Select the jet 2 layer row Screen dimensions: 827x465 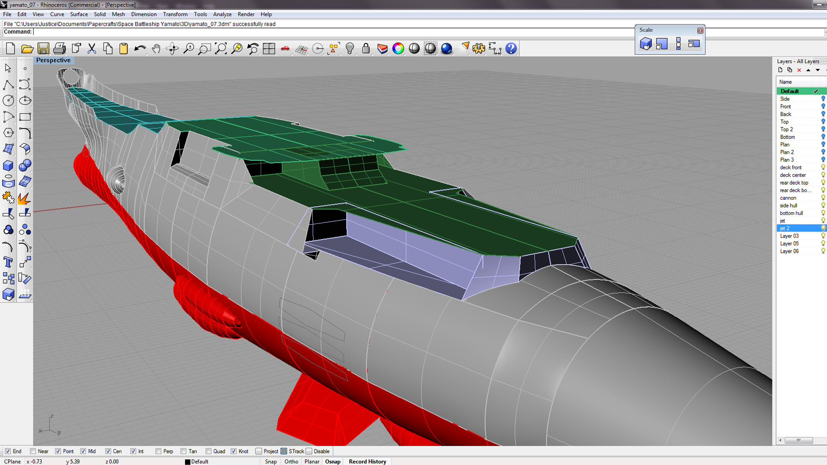[x=802, y=228]
